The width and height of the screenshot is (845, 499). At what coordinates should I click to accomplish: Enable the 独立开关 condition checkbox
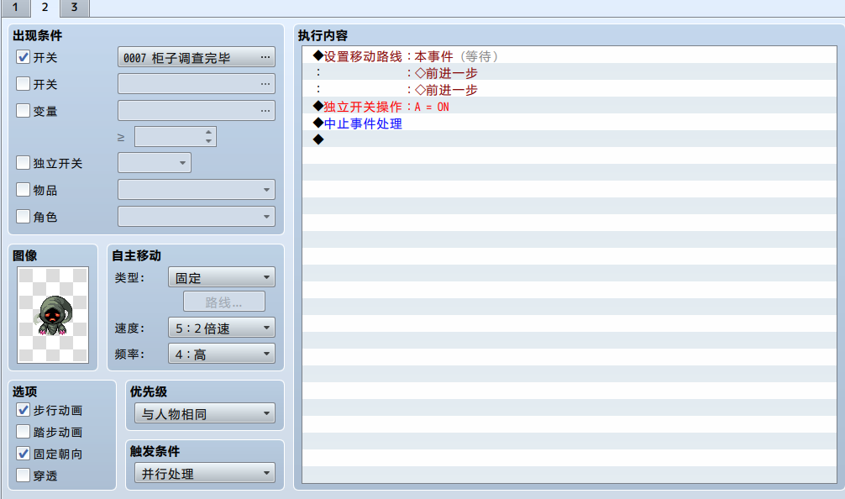24,163
